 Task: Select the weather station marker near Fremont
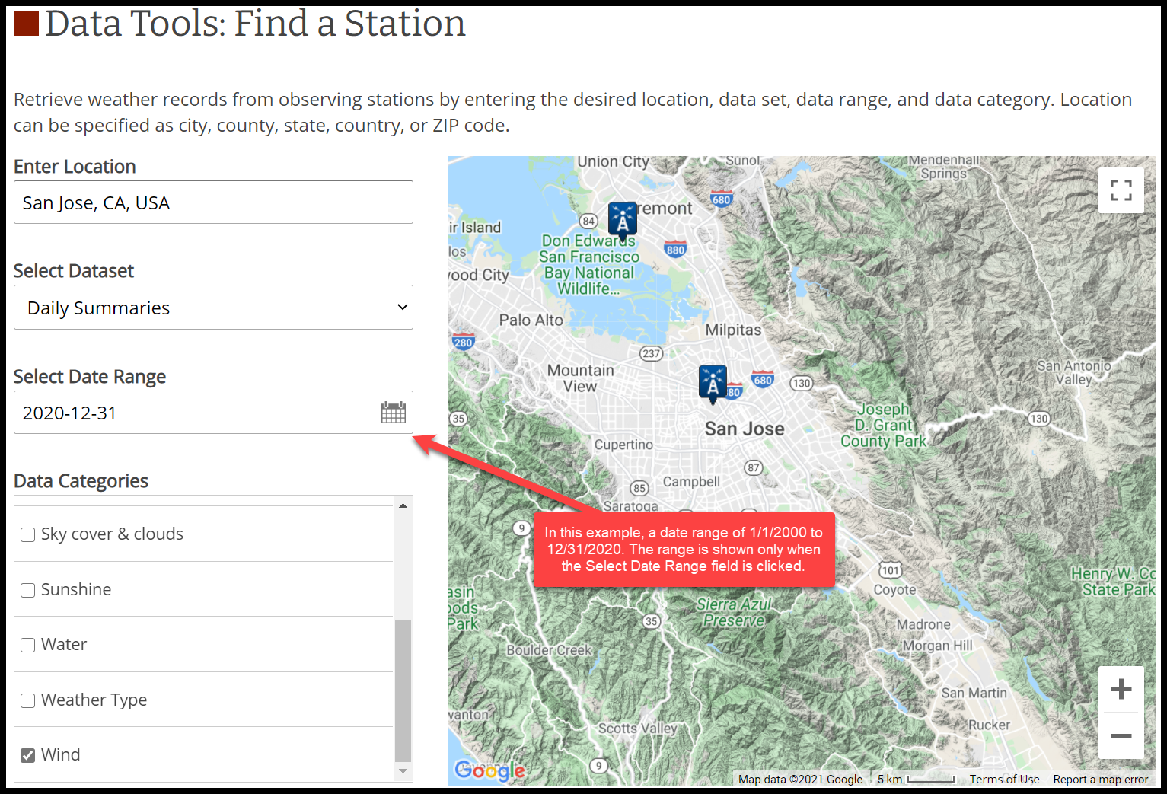pos(622,221)
